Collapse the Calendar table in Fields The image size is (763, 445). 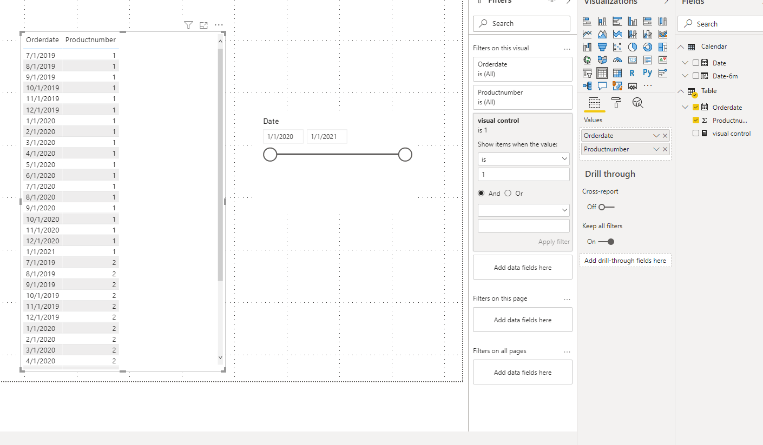point(681,47)
